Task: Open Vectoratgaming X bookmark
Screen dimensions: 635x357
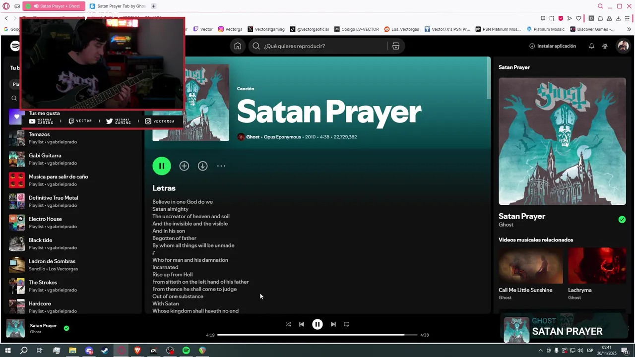Action: point(266,29)
